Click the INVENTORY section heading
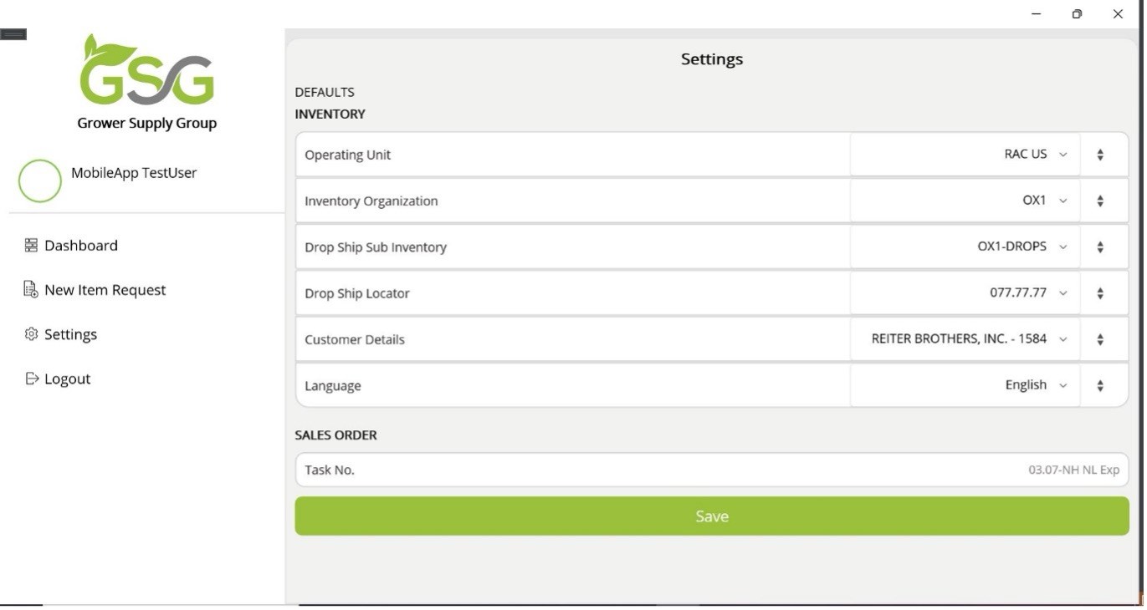The height and width of the screenshot is (610, 1147). [x=330, y=114]
